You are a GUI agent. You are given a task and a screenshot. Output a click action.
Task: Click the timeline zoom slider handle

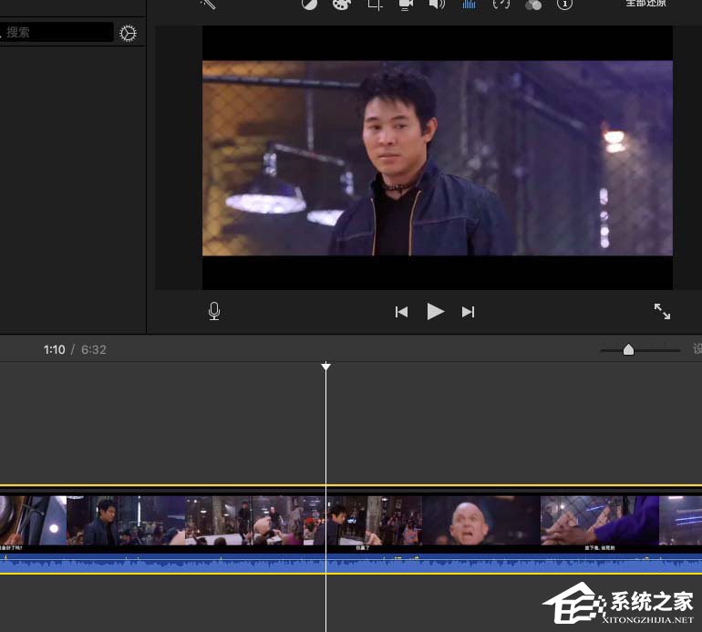[x=628, y=349]
